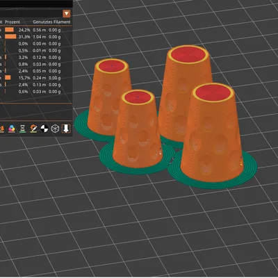Toggle the shells wireframe cube icon

point(55,129)
